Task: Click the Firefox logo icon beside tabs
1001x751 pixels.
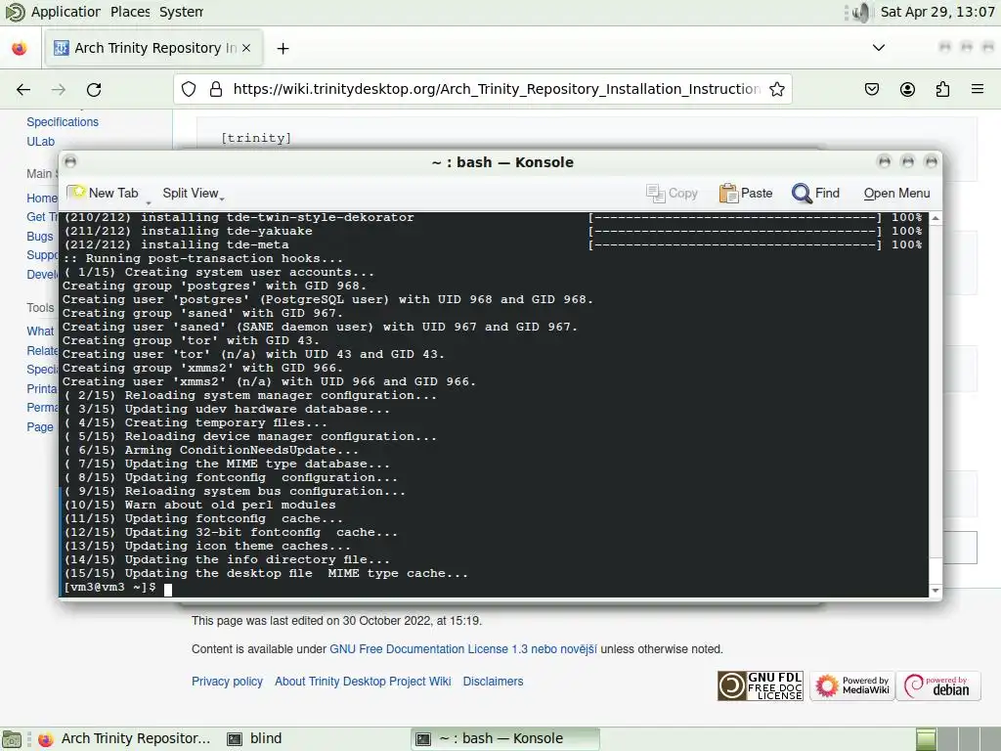Action: pyautogui.click(x=20, y=48)
